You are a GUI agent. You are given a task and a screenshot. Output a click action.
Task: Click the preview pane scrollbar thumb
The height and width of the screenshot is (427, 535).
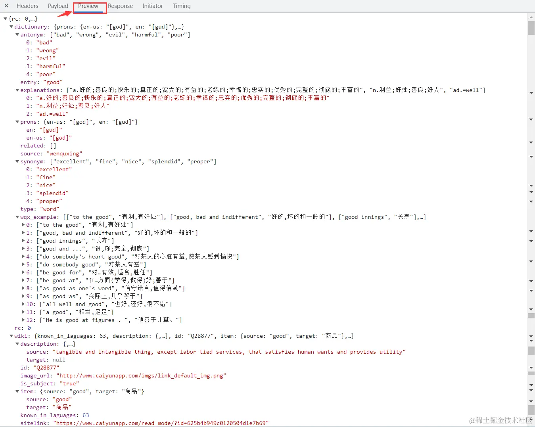pyautogui.click(x=531, y=28)
